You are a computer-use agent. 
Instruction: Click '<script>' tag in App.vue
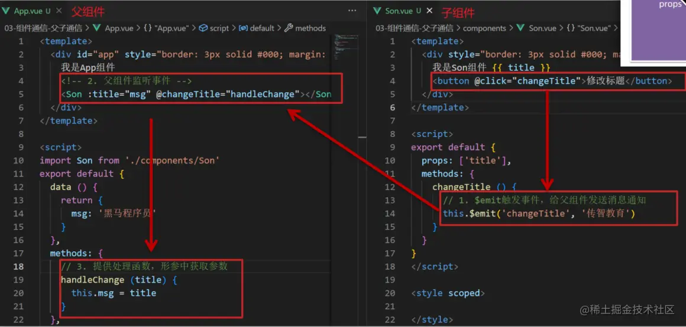[61, 147]
